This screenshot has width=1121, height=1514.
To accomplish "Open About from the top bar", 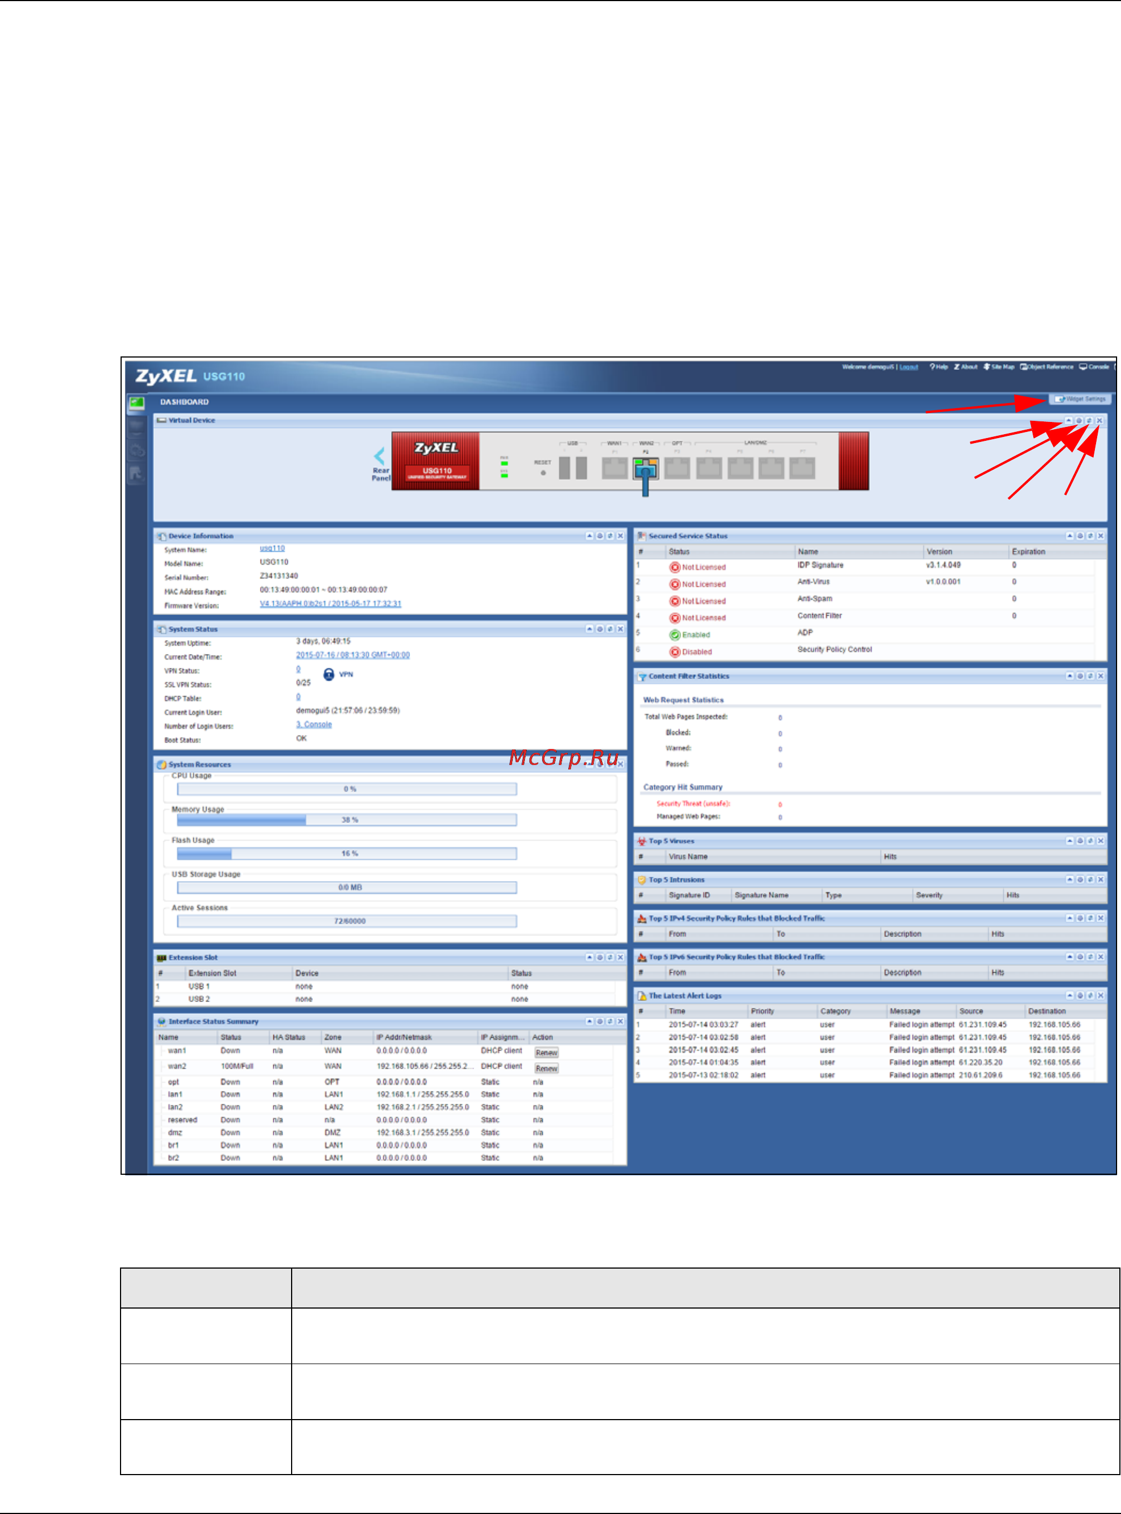I will click(965, 367).
